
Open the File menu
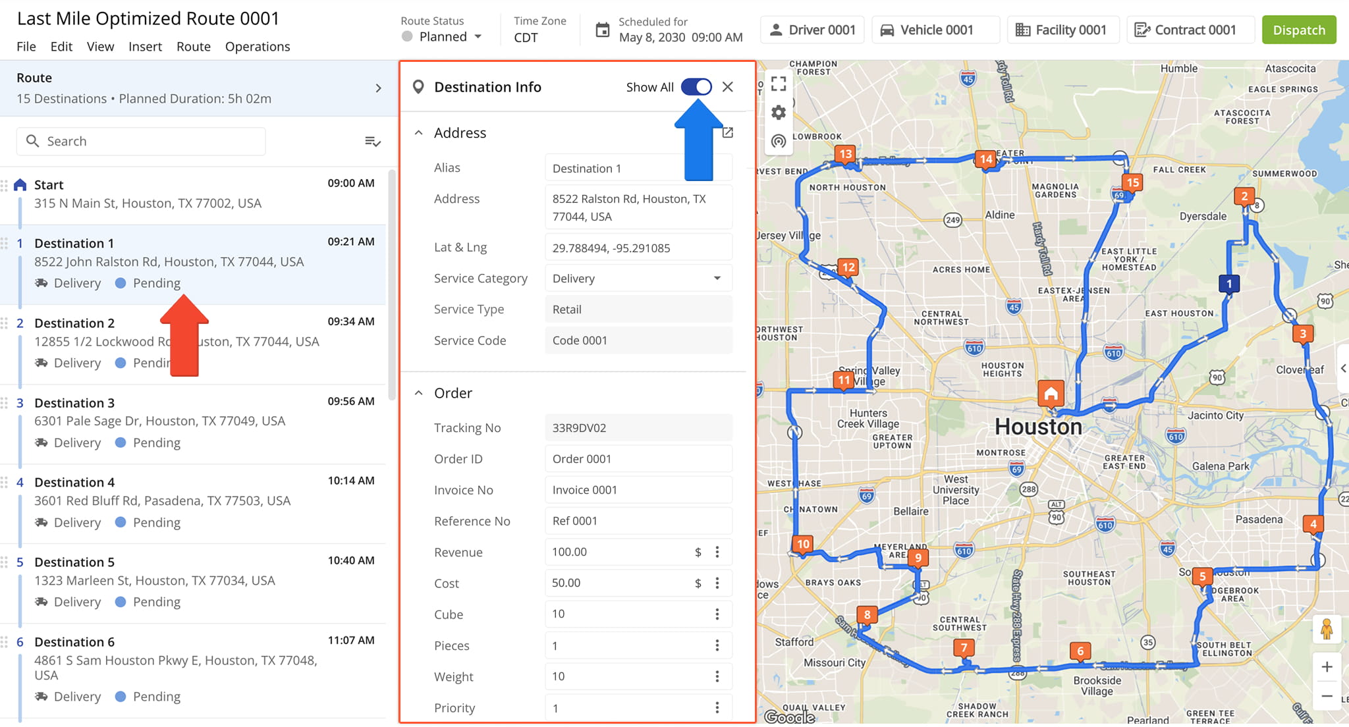[26, 47]
